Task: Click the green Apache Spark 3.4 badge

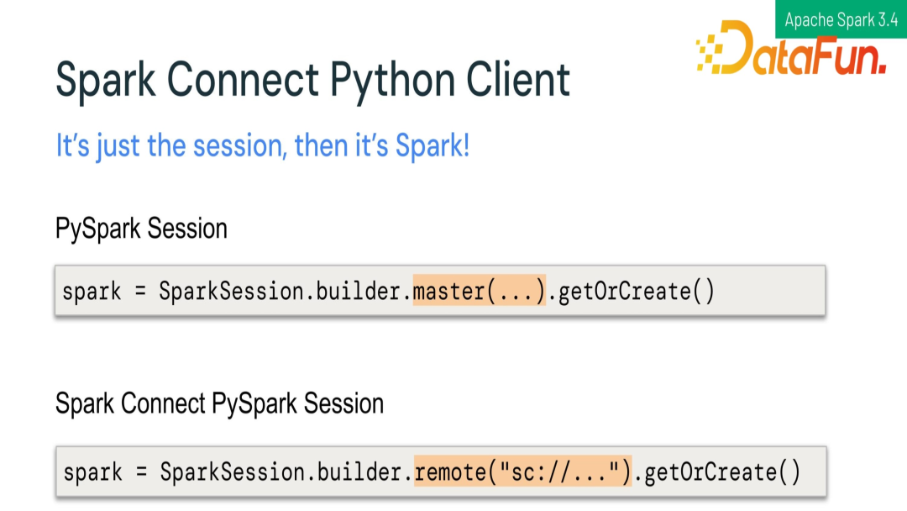Action: point(841,19)
